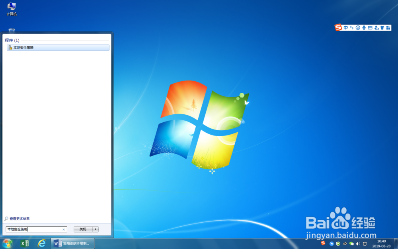This screenshot has width=398, height=249.
Task: Click the Show desktop button
Action: point(396,243)
